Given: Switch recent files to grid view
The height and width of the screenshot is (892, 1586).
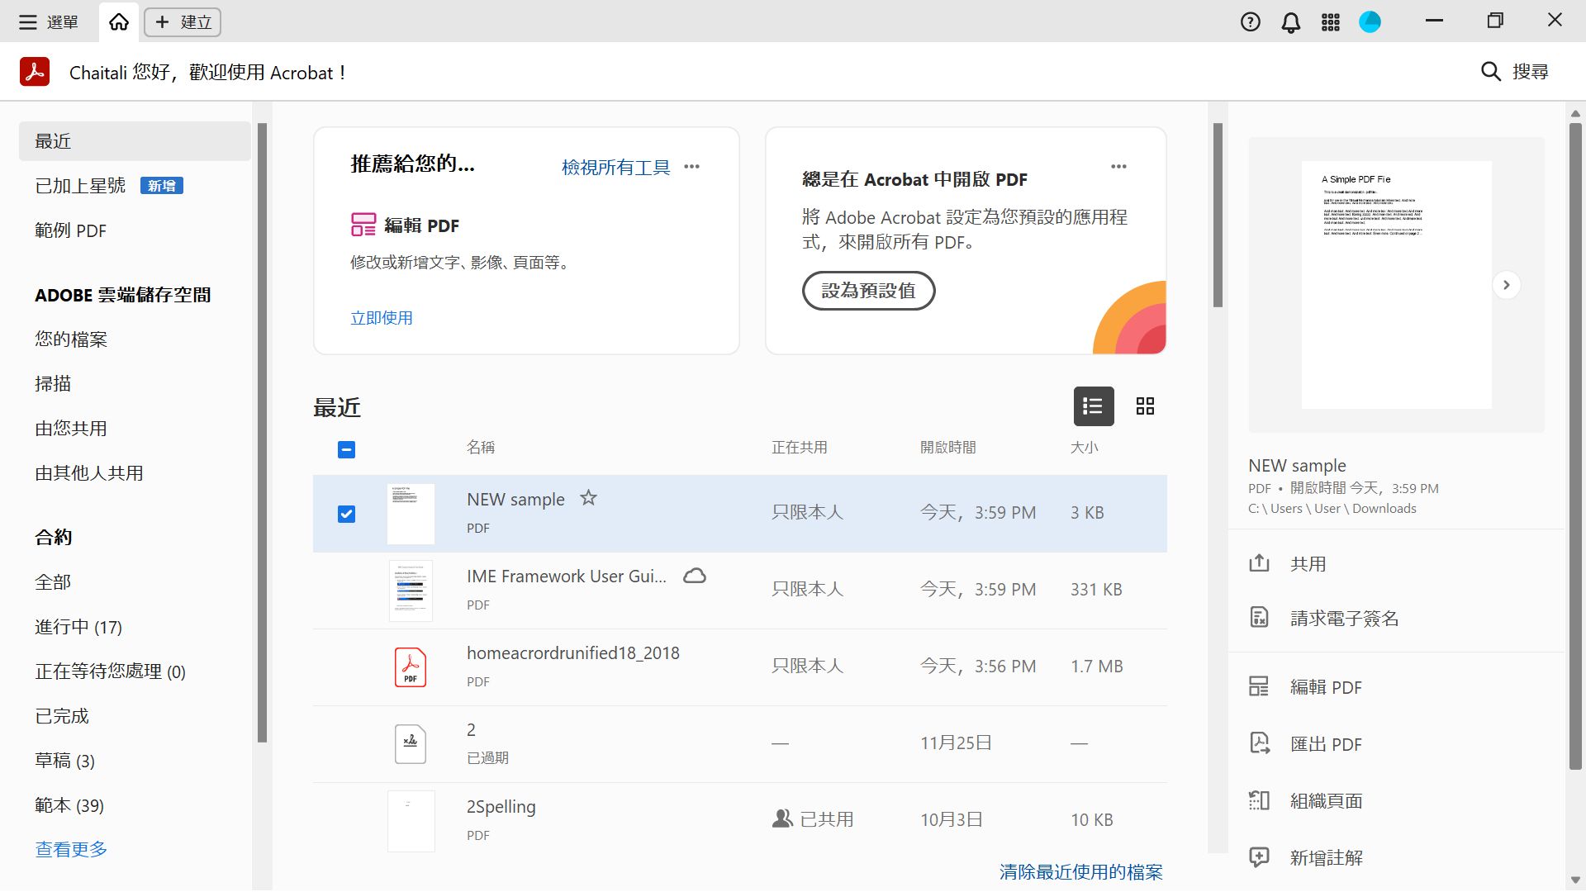Looking at the screenshot, I should pos(1145,406).
